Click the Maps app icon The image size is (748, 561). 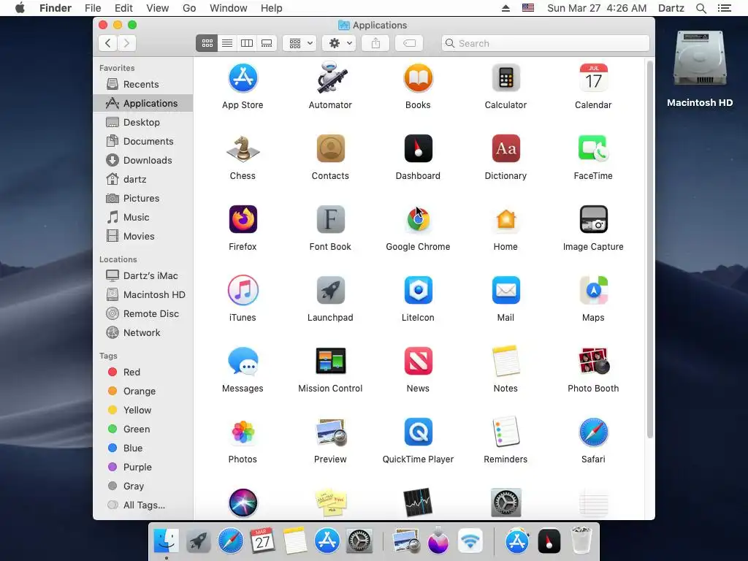coord(593,290)
